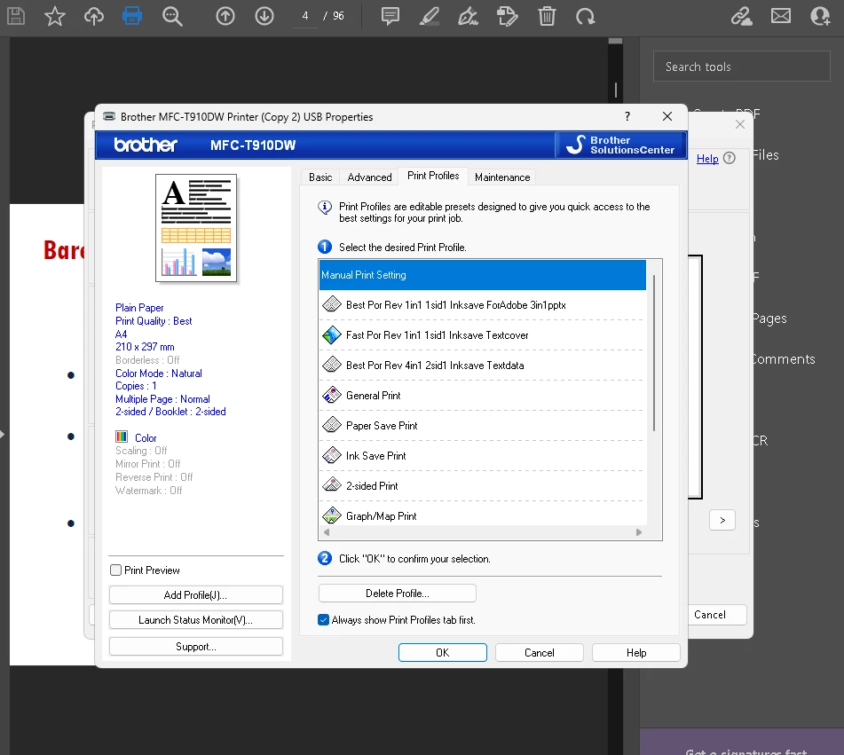This screenshot has height=755, width=844.
Task: Select the highlighter pen tool
Action: coord(429,16)
